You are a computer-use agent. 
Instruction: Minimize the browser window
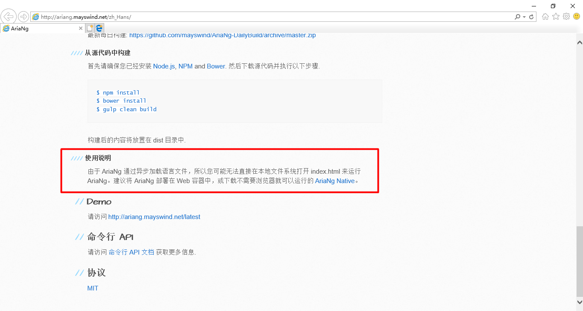pos(533,6)
